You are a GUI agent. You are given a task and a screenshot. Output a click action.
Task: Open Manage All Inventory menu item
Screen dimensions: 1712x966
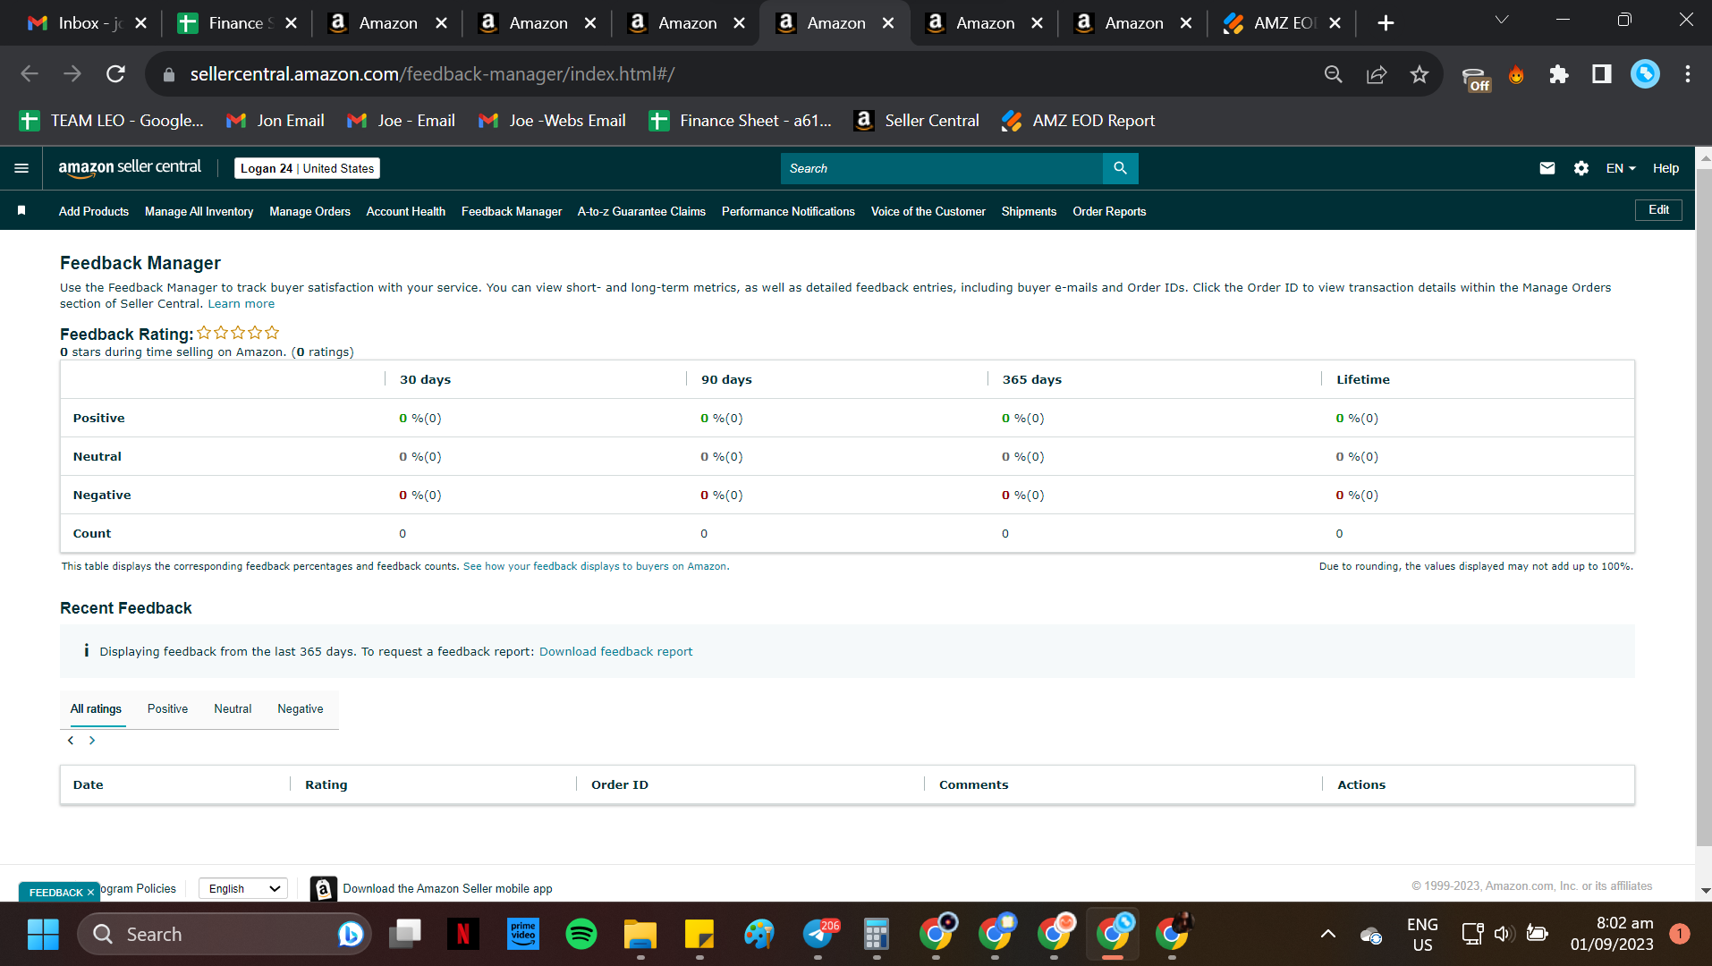coord(199,211)
